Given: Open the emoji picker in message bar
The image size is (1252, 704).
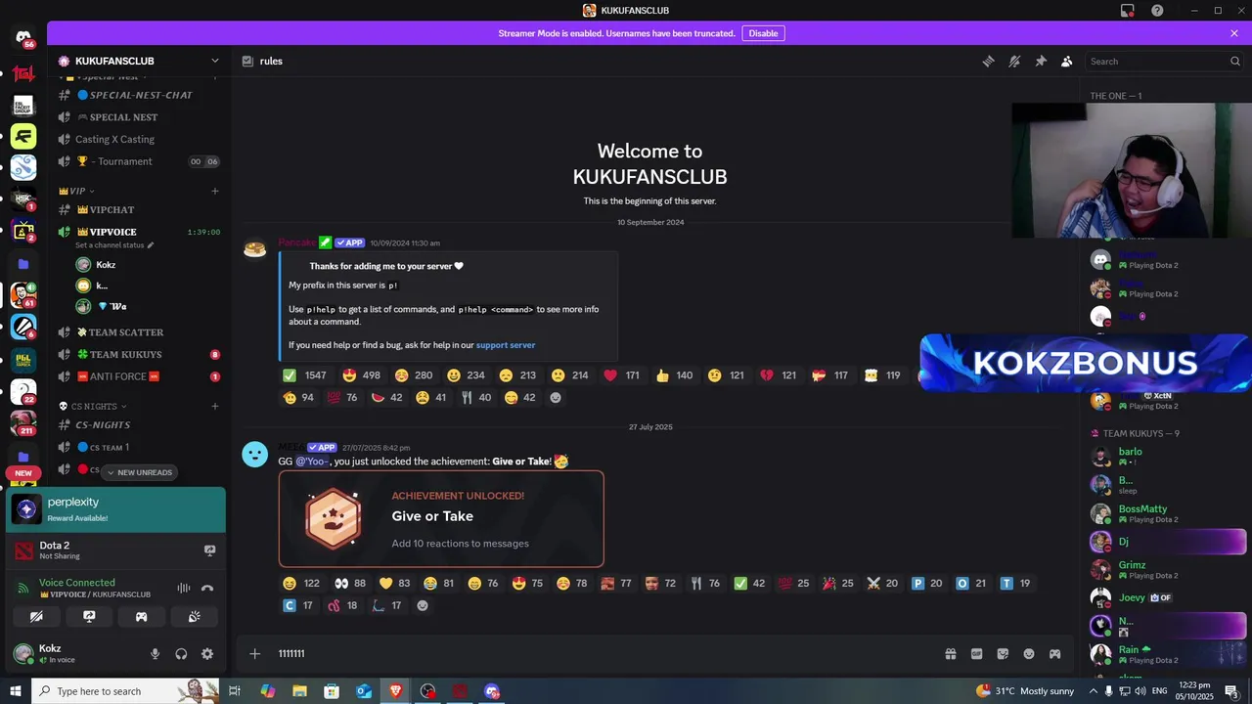Looking at the screenshot, I should pyautogui.click(x=1029, y=654).
